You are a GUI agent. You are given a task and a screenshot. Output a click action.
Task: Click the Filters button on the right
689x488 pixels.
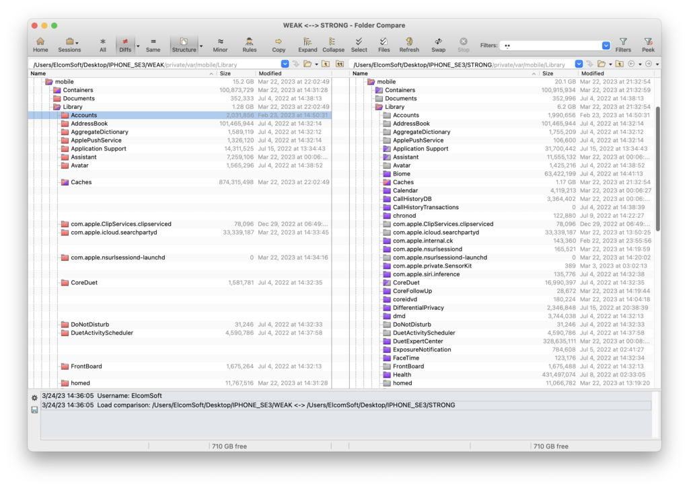click(x=622, y=43)
